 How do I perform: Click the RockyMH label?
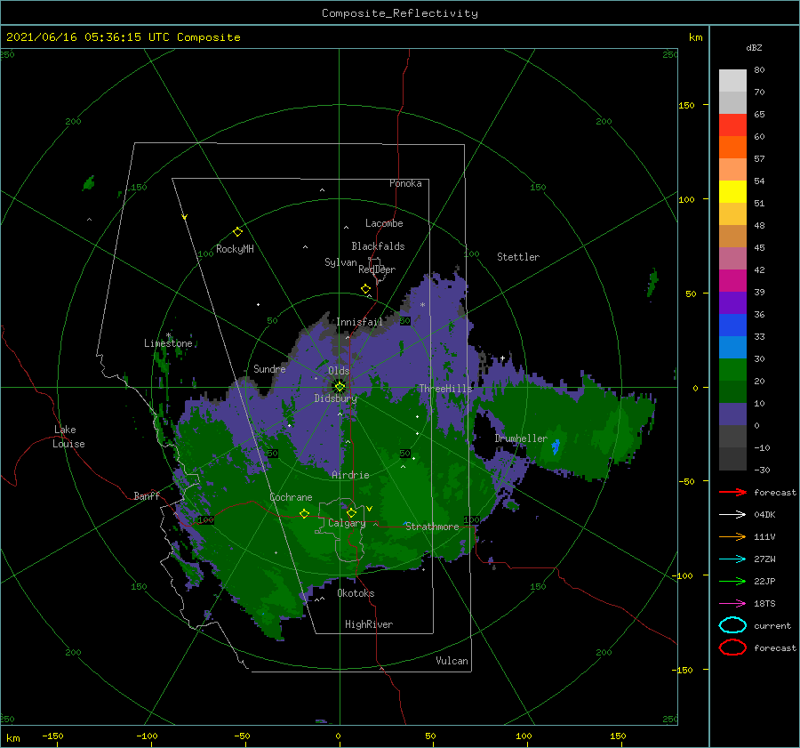pos(235,249)
